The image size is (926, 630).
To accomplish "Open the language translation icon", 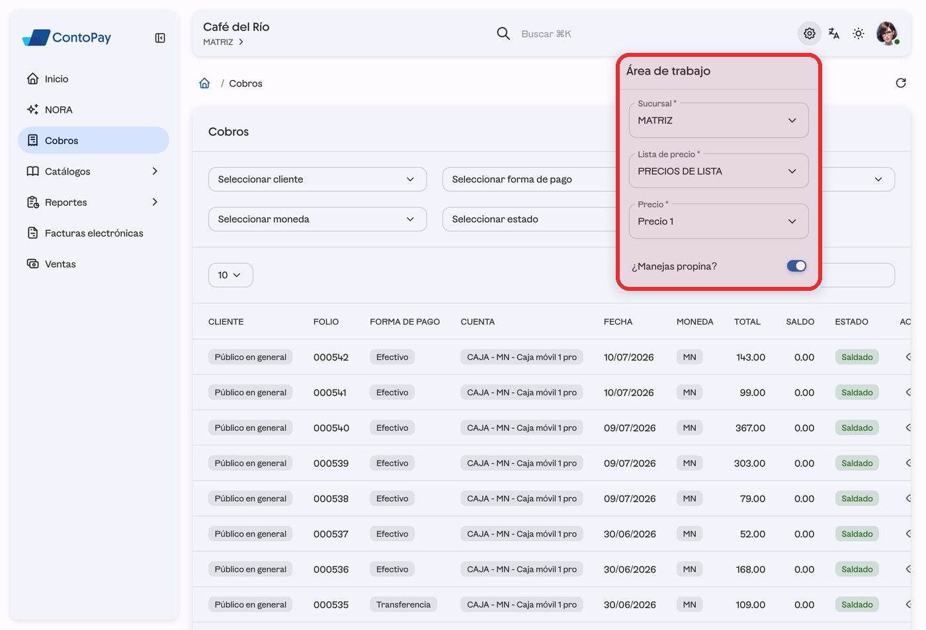I will (x=834, y=34).
